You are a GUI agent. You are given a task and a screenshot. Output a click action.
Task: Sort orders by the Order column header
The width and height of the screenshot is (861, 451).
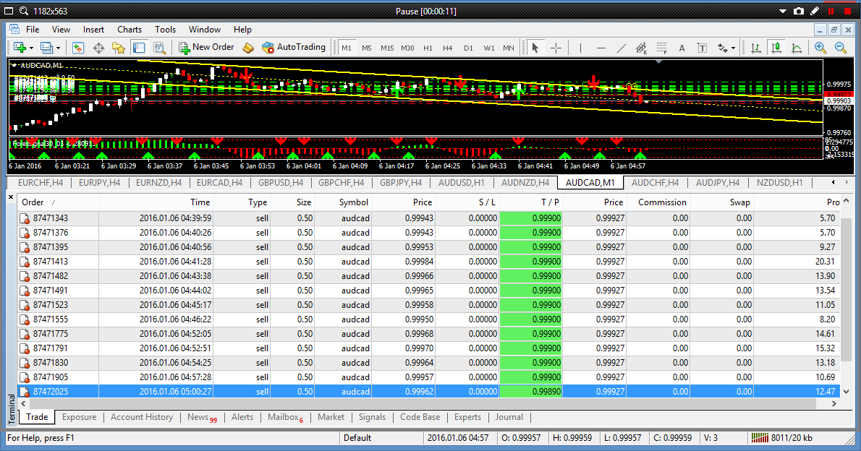click(58, 202)
